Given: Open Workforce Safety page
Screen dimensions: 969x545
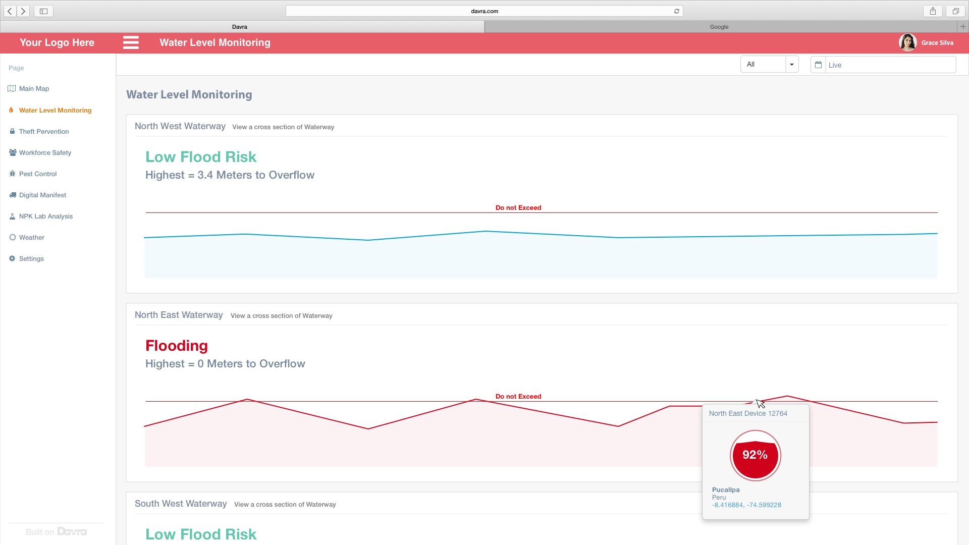Looking at the screenshot, I should pos(45,152).
